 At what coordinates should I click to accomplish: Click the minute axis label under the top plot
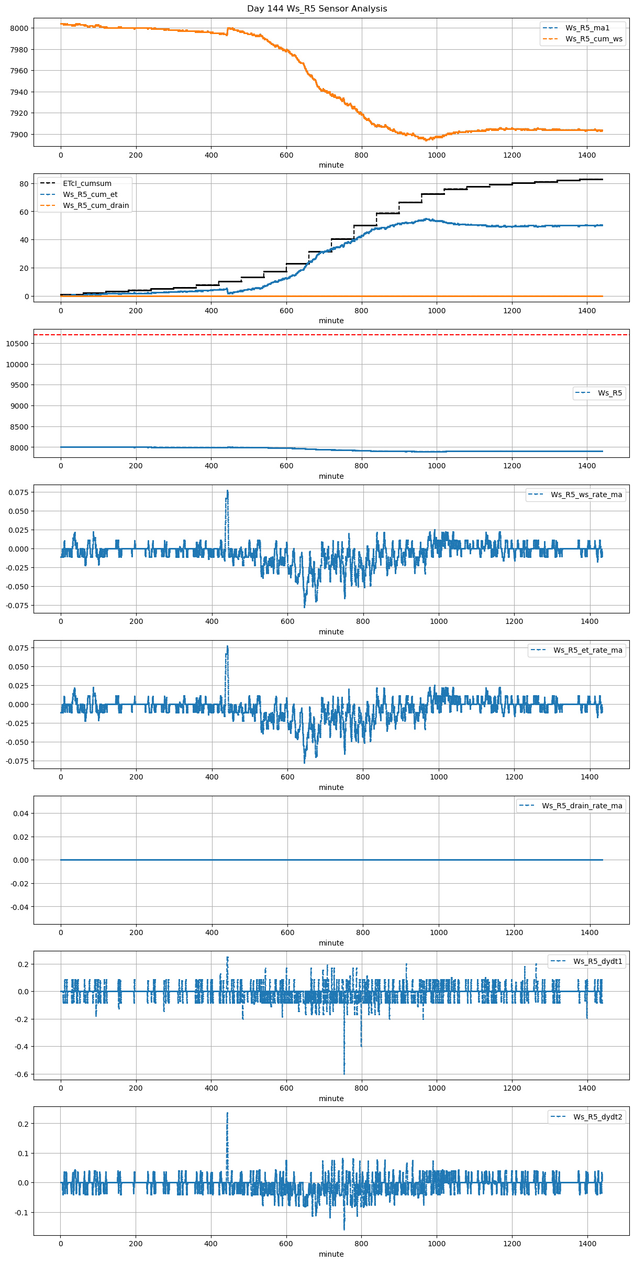click(x=331, y=165)
